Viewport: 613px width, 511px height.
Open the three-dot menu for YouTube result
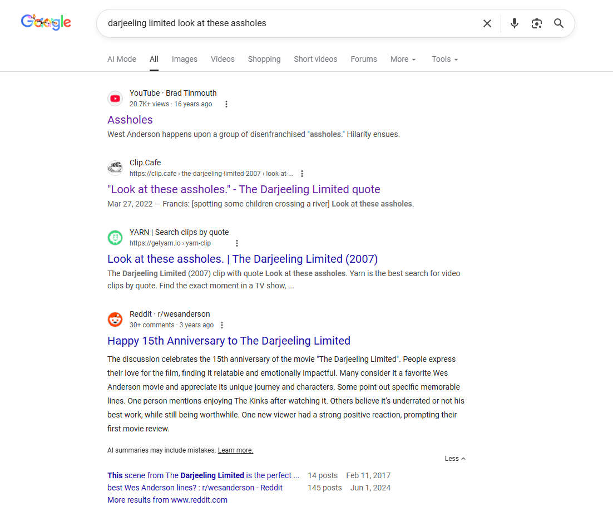[x=226, y=104]
